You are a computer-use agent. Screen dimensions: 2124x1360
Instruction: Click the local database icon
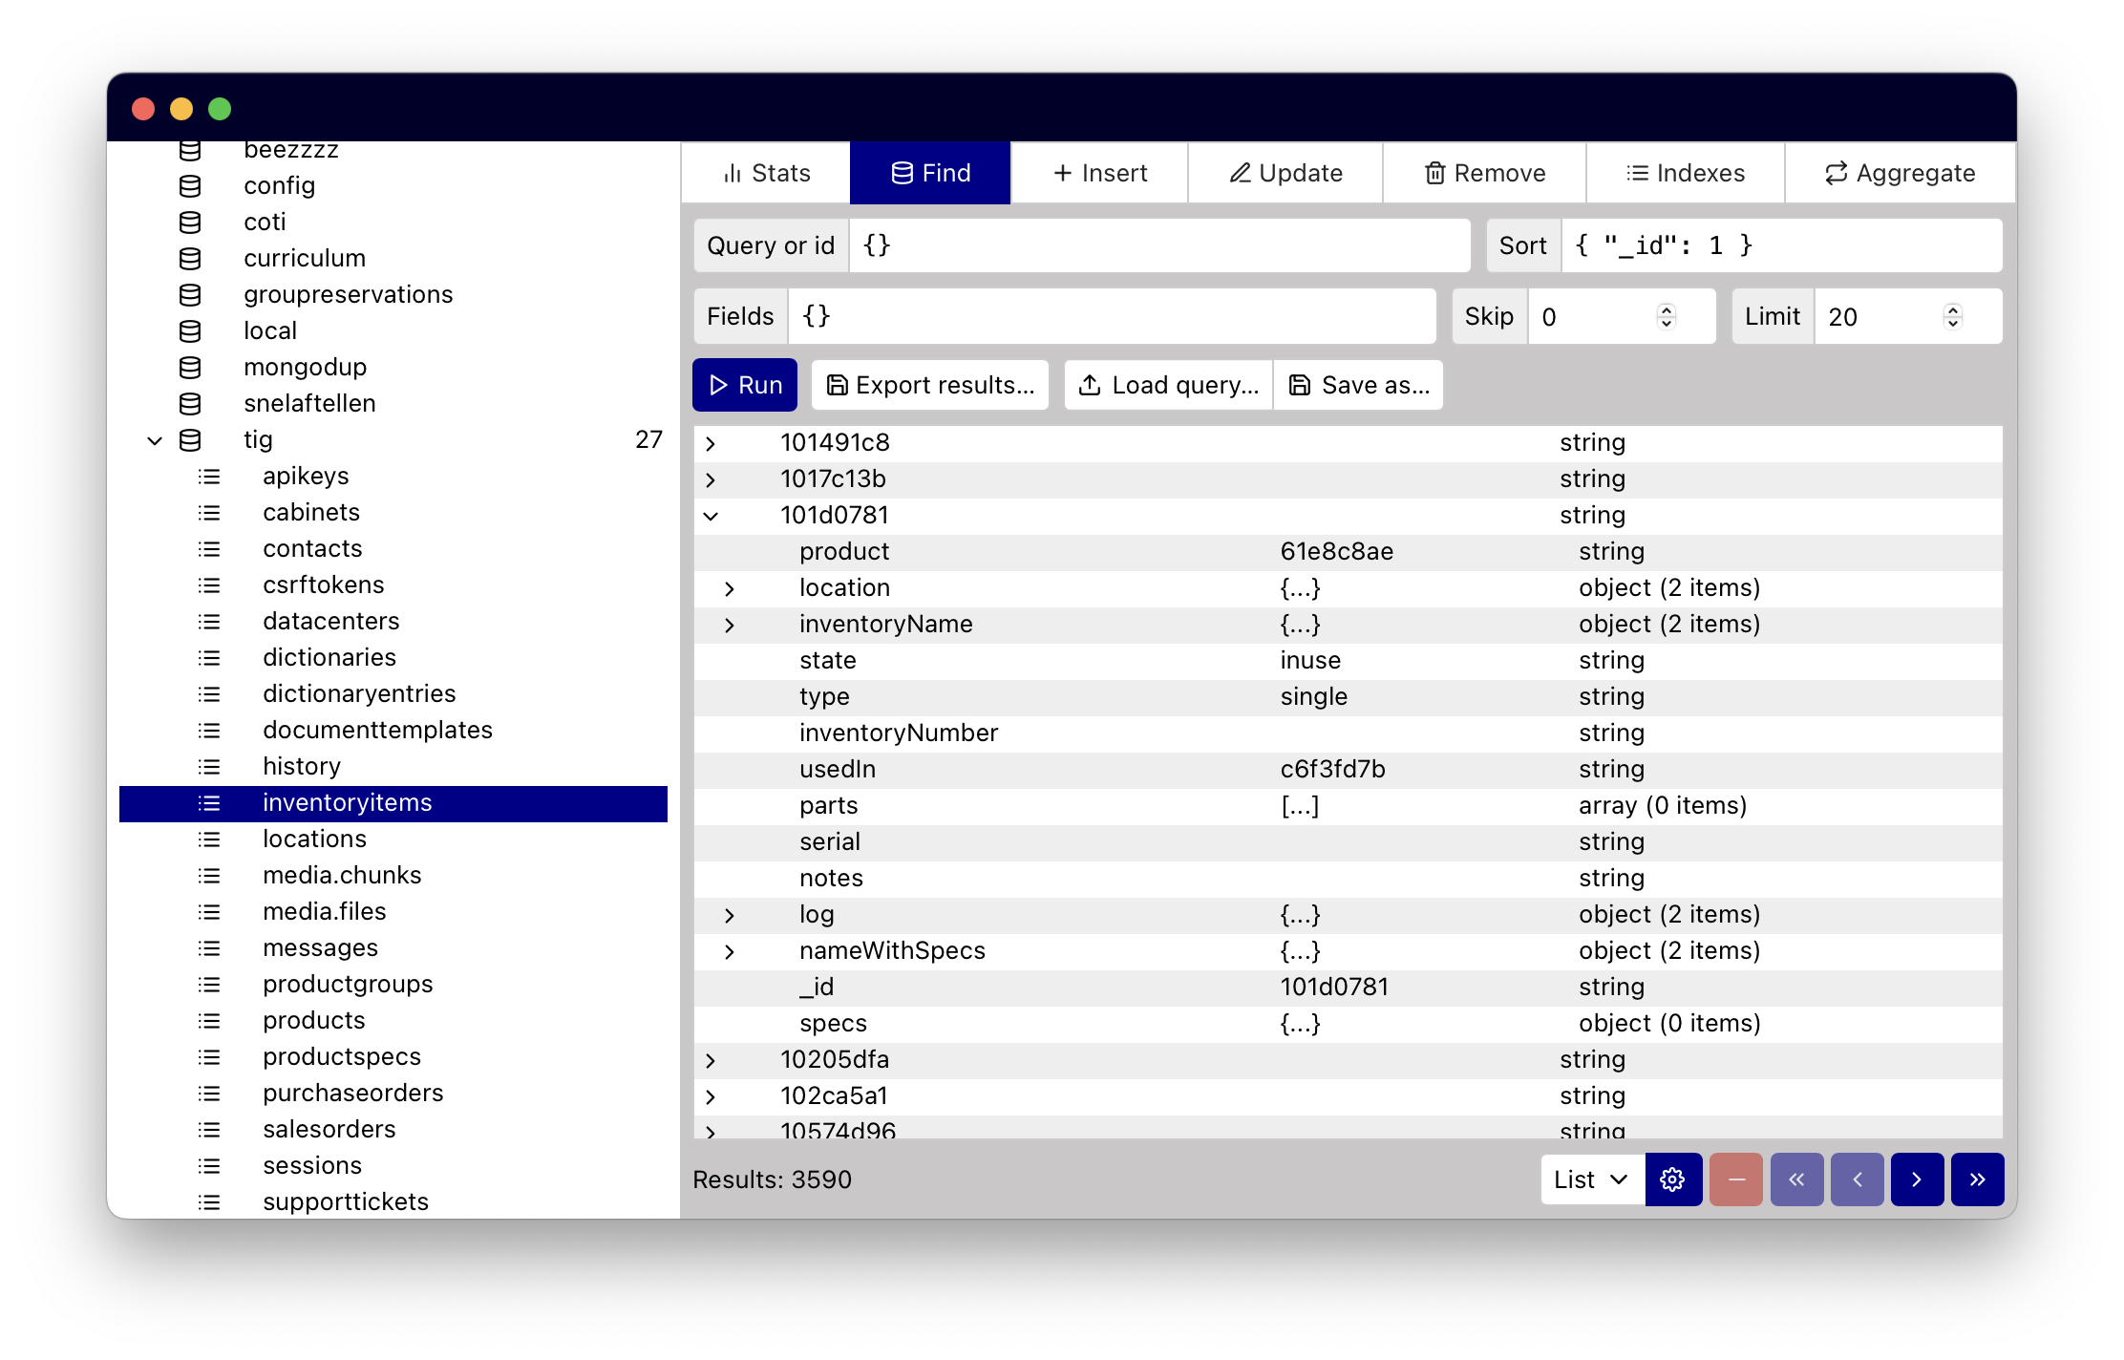[x=190, y=330]
